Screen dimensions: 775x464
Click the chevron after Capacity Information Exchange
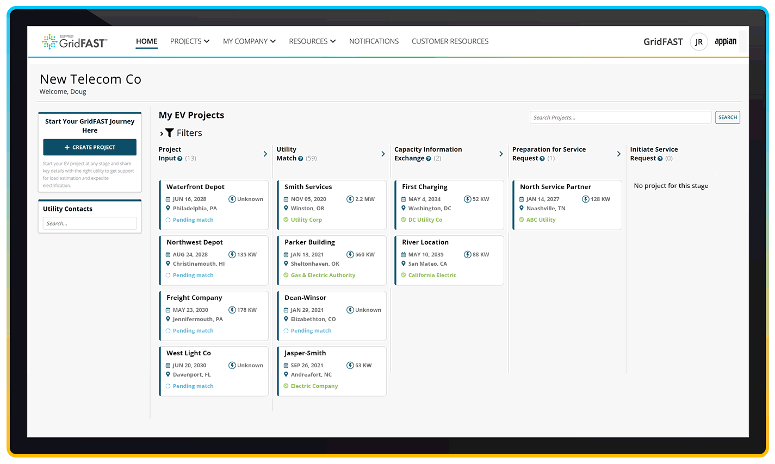[x=501, y=154]
